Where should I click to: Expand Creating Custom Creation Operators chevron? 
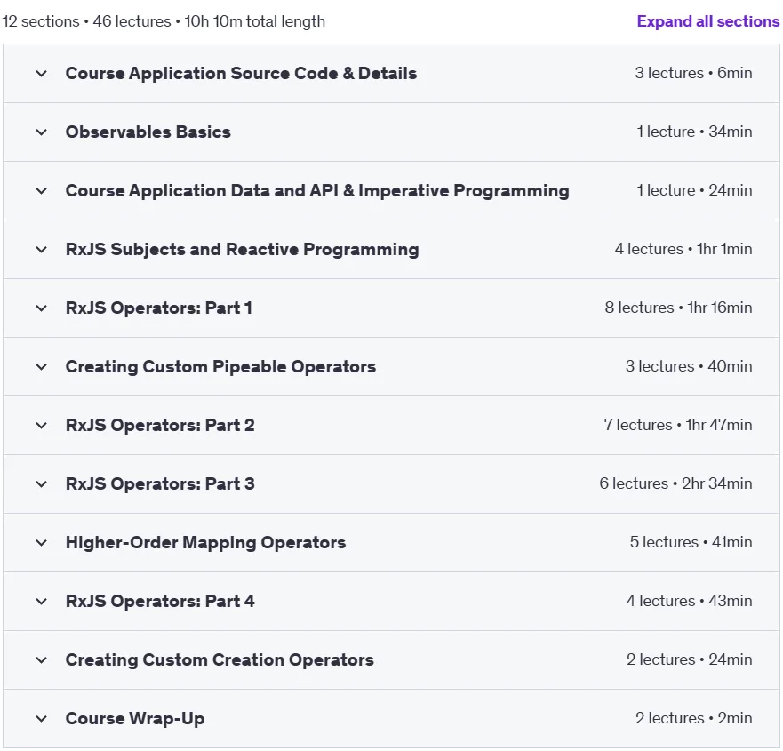pyautogui.click(x=42, y=660)
